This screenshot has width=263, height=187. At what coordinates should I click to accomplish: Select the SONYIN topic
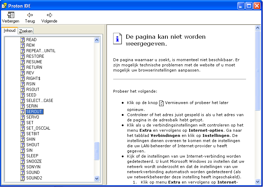coord(33,167)
